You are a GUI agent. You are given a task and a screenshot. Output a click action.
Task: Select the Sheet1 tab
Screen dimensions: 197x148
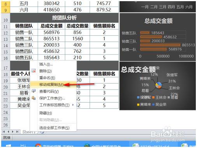pos(29,132)
